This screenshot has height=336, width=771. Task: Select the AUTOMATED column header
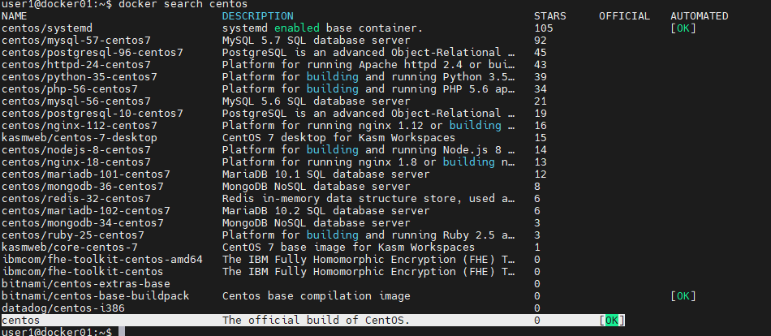(700, 16)
